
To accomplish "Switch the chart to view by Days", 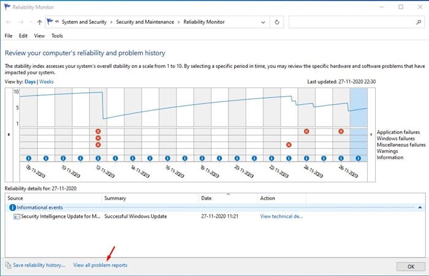I will click(x=30, y=82).
